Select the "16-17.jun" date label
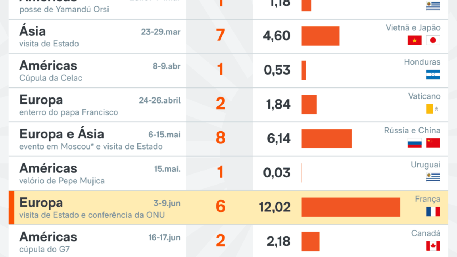The image size is (457, 257). (164, 237)
